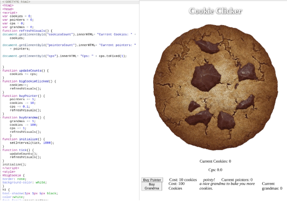Click the 'var grandmas = 0;' code line
This screenshot has width=287, height=204.
point(18,27)
